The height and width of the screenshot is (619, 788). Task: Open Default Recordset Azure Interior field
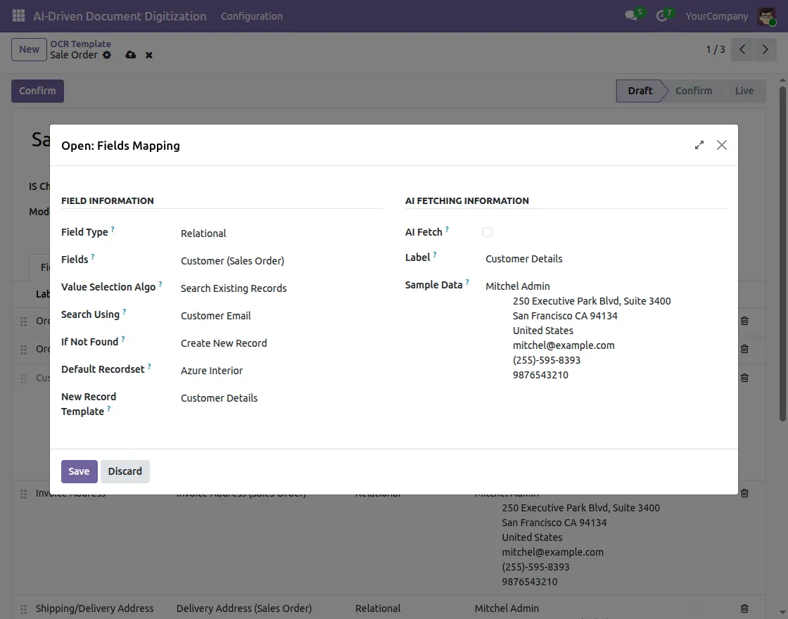point(281,371)
